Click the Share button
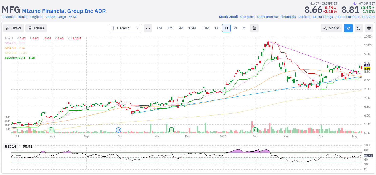Screen dimensions: 376x175 pyautogui.click(x=331, y=28)
